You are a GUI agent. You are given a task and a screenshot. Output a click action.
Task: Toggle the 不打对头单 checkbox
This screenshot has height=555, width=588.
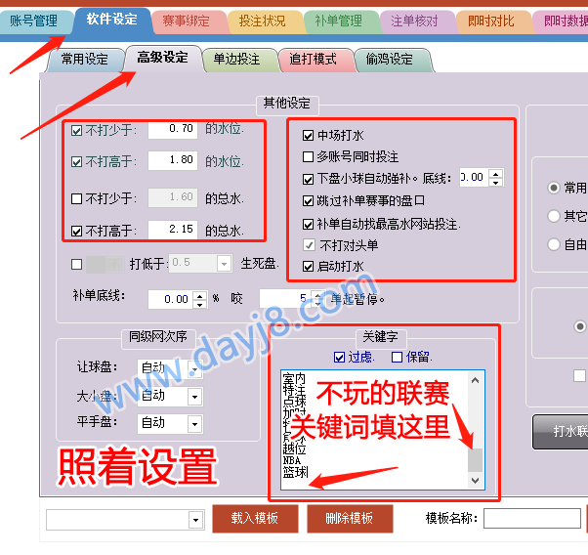coord(309,245)
